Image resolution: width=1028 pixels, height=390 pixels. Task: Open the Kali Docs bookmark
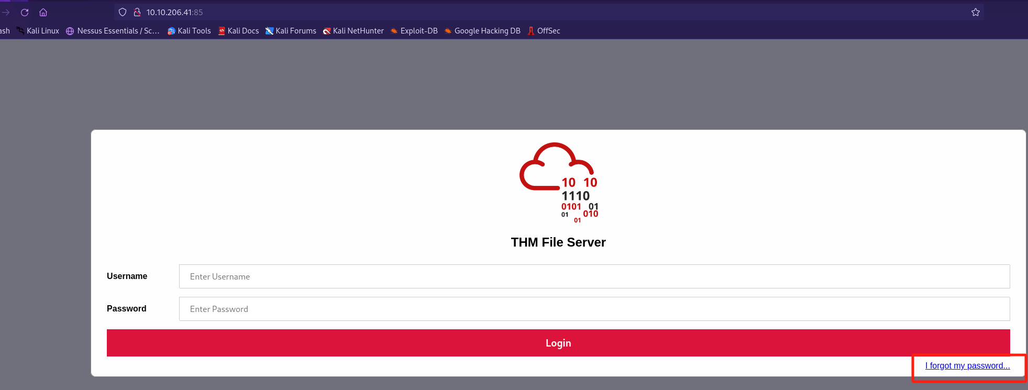tap(239, 31)
